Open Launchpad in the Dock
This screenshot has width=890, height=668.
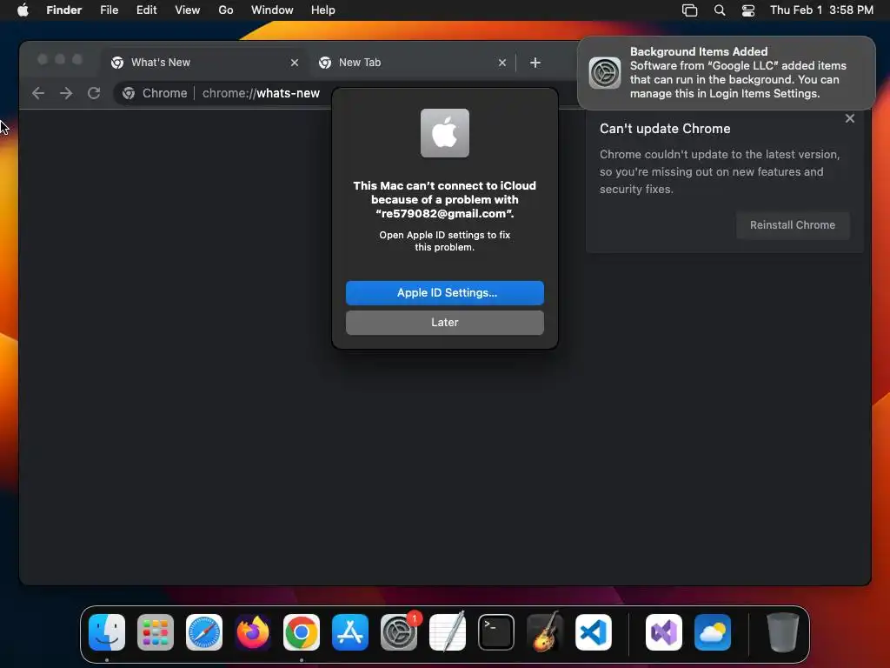point(156,632)
